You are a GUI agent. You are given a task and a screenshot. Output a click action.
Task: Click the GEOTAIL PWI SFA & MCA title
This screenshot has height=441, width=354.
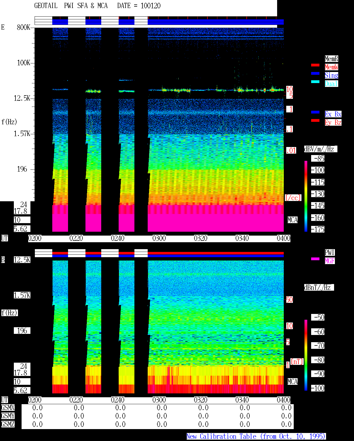pos(71,6)
